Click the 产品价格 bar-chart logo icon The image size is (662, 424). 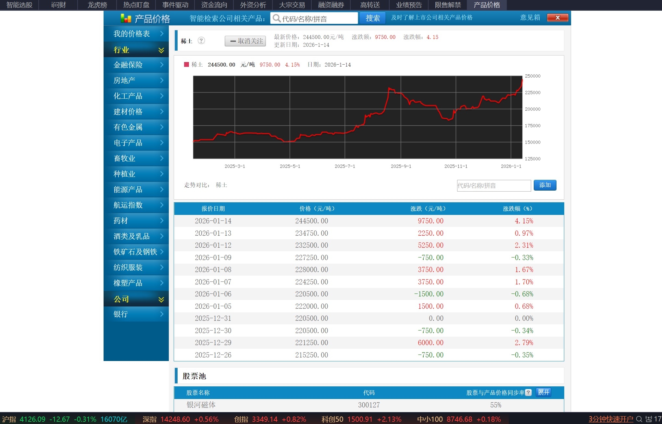126,18
